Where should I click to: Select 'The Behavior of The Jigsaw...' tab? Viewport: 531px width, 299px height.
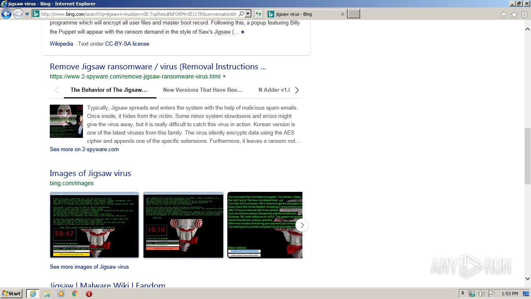point(109,90)
